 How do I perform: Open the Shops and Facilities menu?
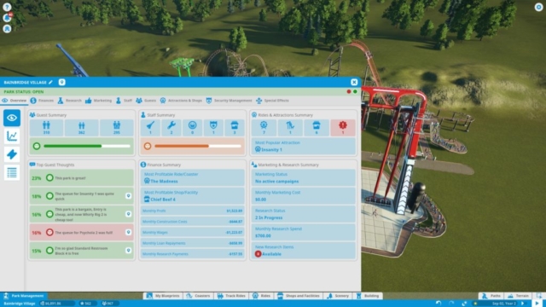[299, 296]
